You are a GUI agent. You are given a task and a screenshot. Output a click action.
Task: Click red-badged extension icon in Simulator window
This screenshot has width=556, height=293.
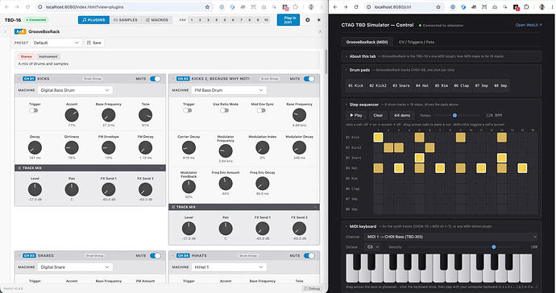517,7
